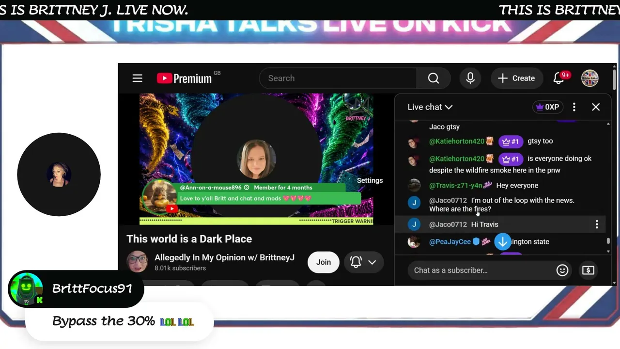Click the '8.01k subscribers' count
Image resolution: width=620 pixels, height=349 pixels.
tap(180, 268)
